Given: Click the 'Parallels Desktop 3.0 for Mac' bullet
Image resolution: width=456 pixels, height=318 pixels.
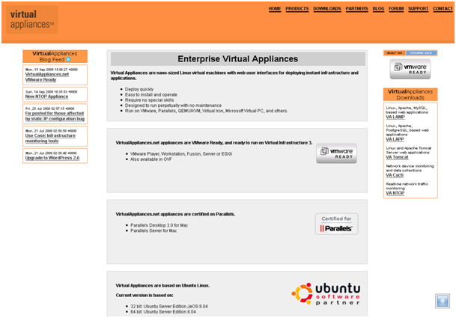Looking at the screenshot, I should 159,225.
